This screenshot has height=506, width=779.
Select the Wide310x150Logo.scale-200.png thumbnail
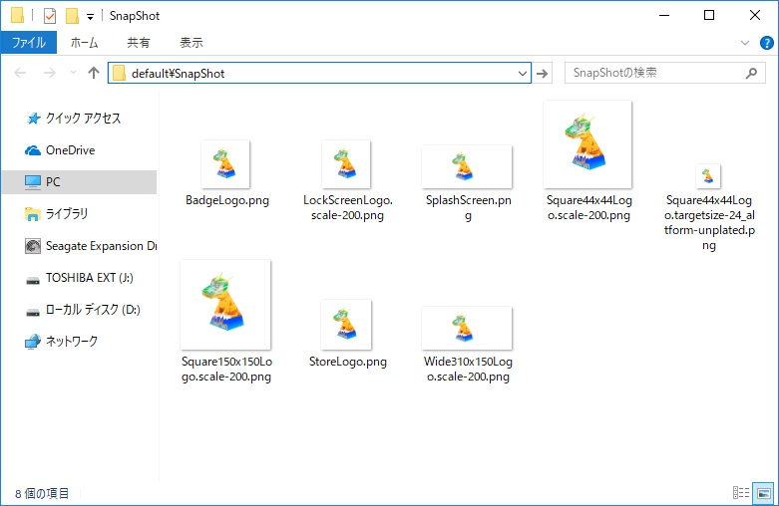467,328
